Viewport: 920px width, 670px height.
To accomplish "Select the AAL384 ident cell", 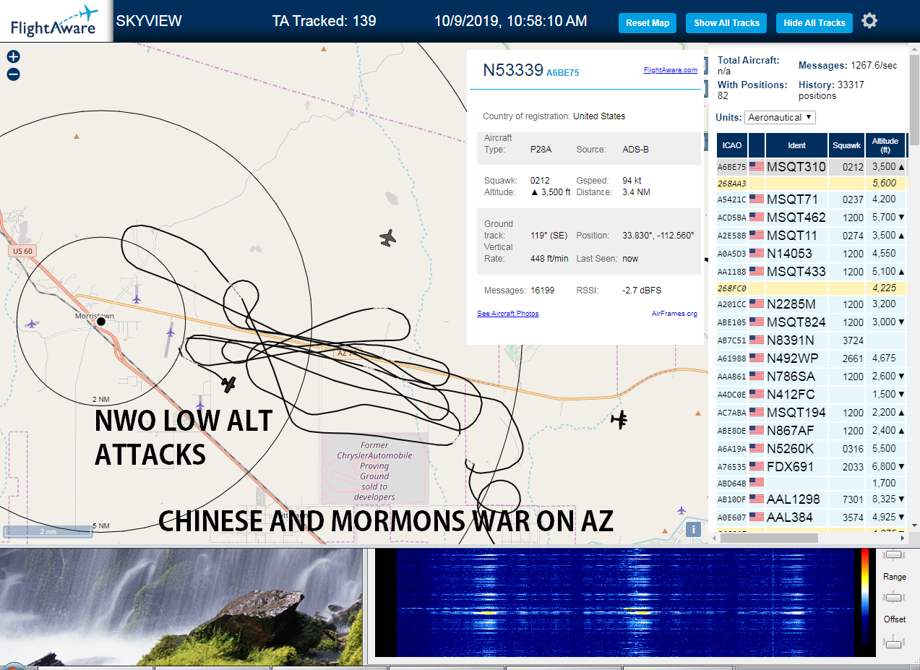I will coord(796,517).
